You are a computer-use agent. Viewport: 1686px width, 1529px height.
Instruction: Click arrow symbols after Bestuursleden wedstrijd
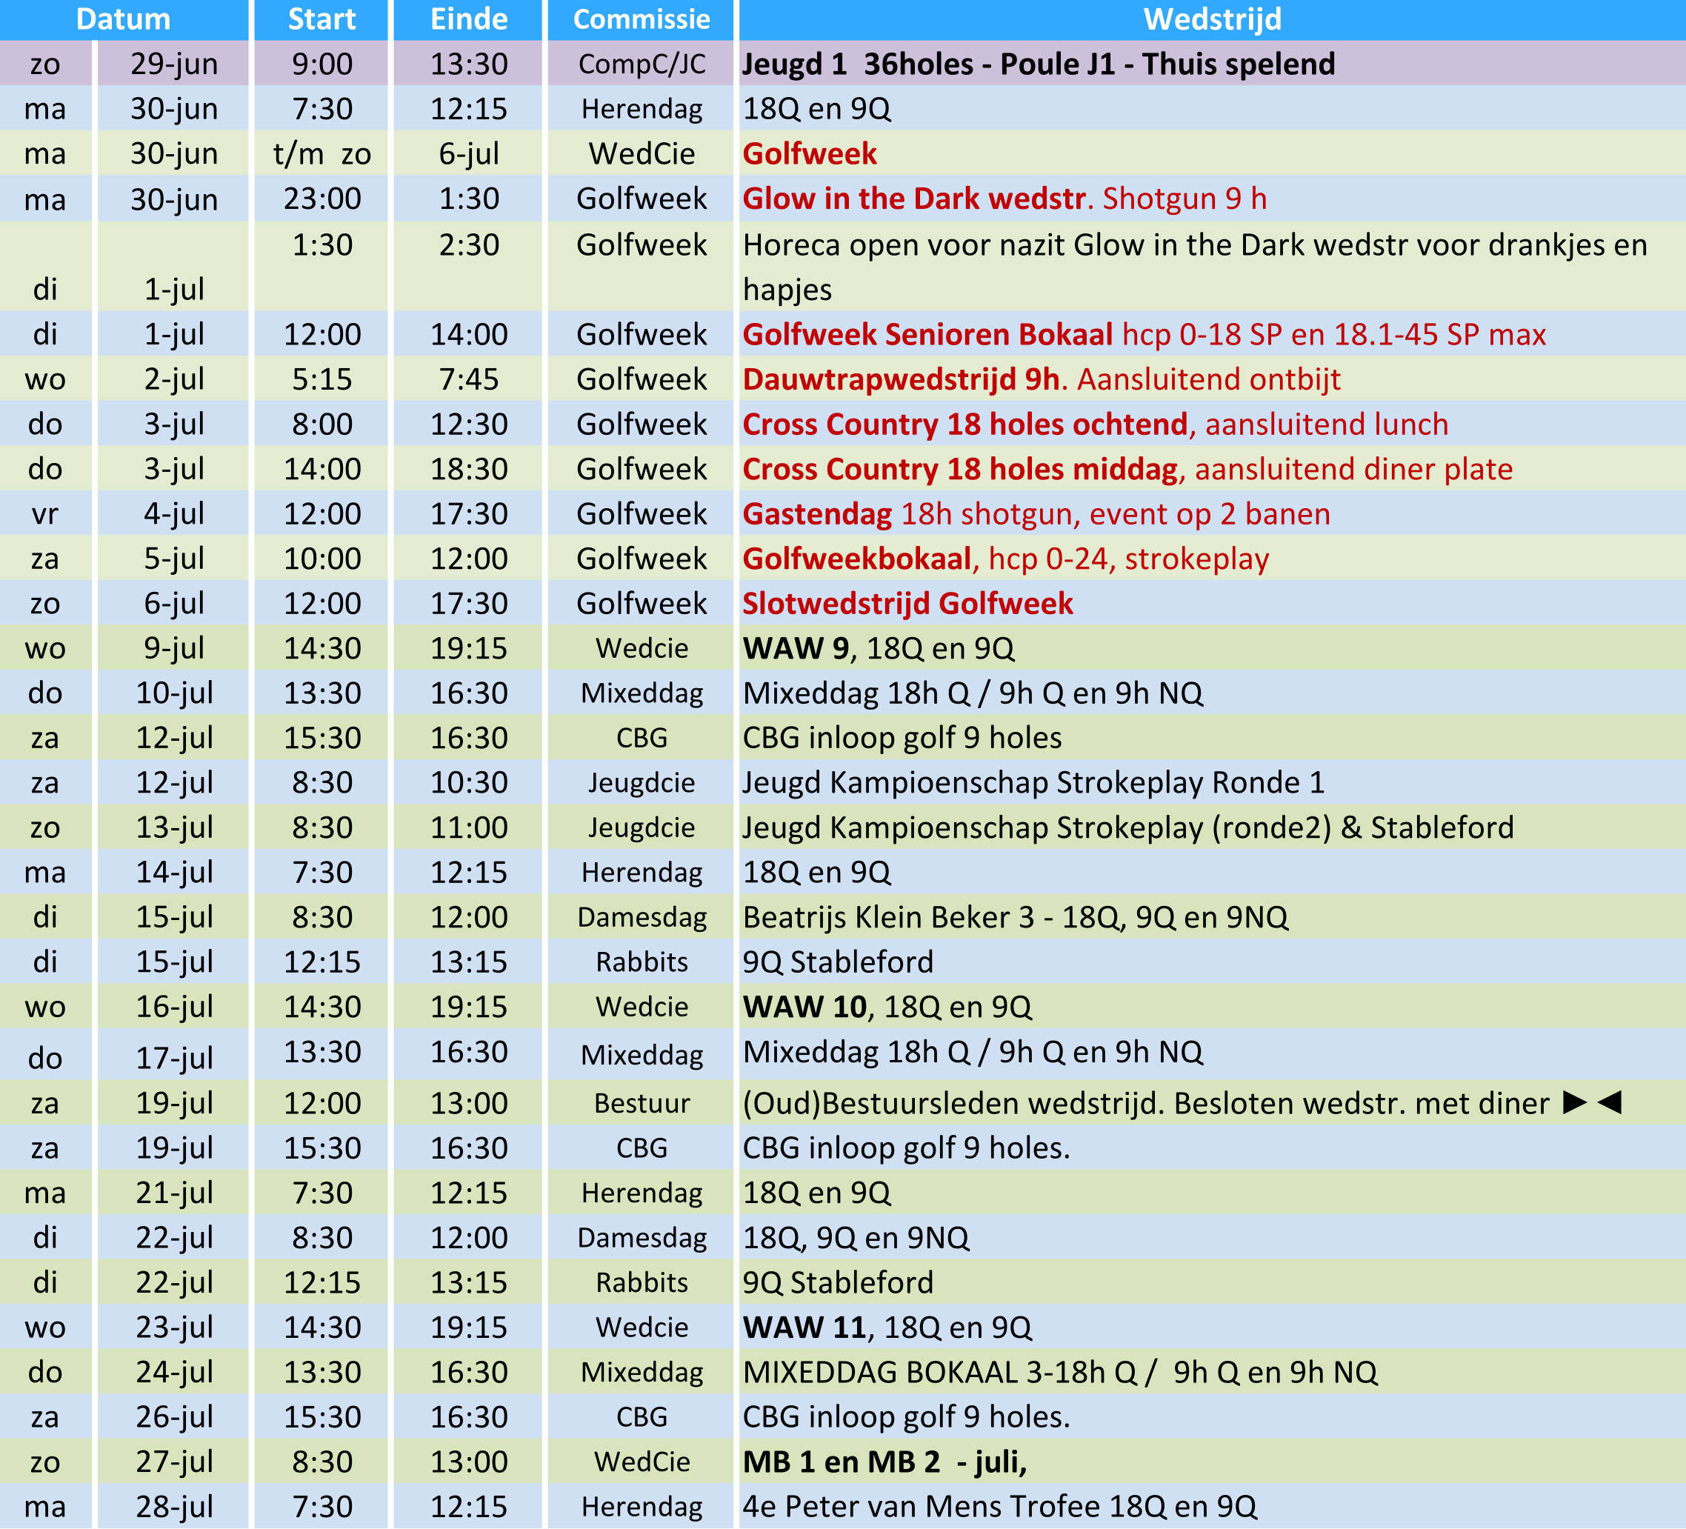click(x=1591, y=1103)
